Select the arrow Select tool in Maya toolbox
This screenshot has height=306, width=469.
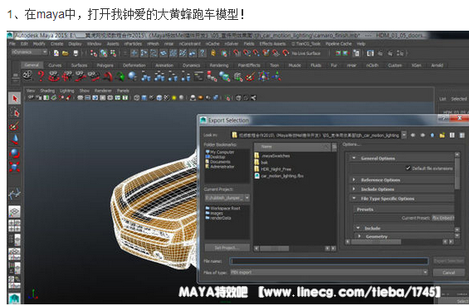coord(15,99)
